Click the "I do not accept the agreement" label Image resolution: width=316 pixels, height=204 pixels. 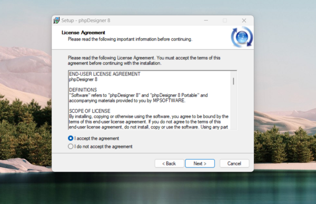(x=103, y=147)
